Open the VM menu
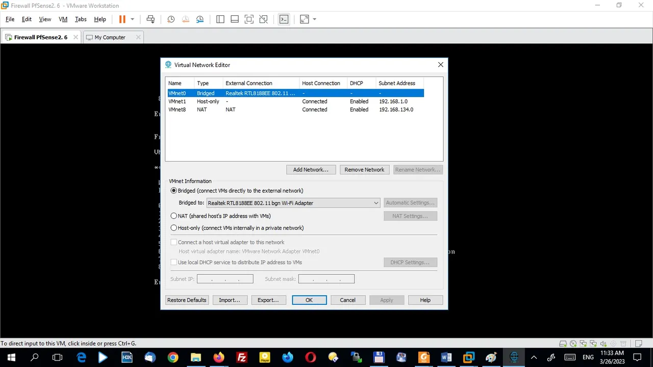Image resolution: width=653 pixels, height=367 pixels. click(x=63, y=19)
